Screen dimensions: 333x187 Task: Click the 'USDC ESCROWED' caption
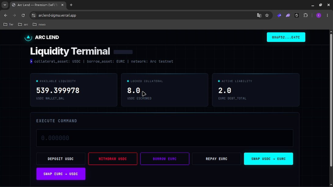pos(139,98)
